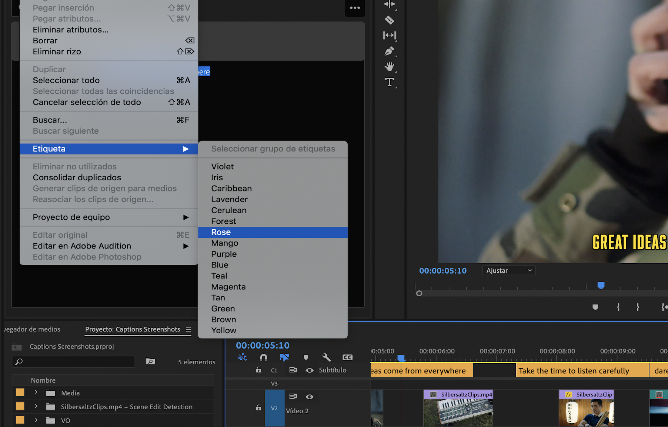Image resolution: width=668 pixels, height=427 pixels.
Task: Toggle sync lock on the Subtítulo track
Action: pyautogui.click(x=293, y=370)
